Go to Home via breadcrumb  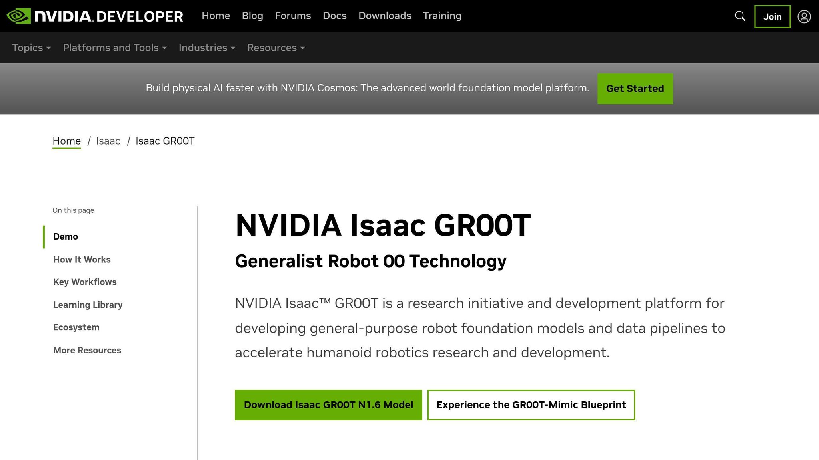point(66,141)
